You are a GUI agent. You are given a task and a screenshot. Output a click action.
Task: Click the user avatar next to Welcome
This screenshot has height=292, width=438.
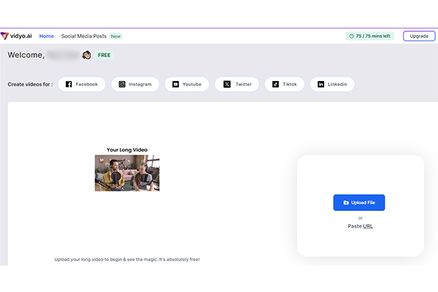coord(87,55)
